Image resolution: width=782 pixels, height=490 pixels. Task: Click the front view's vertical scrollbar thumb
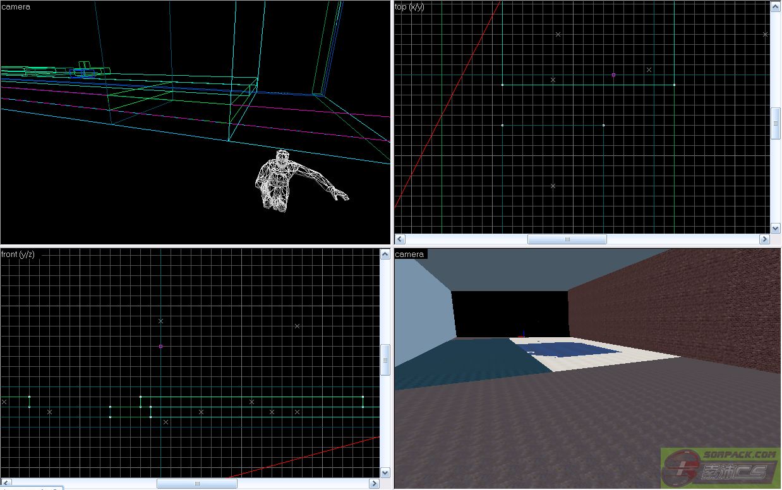[385, 360]
